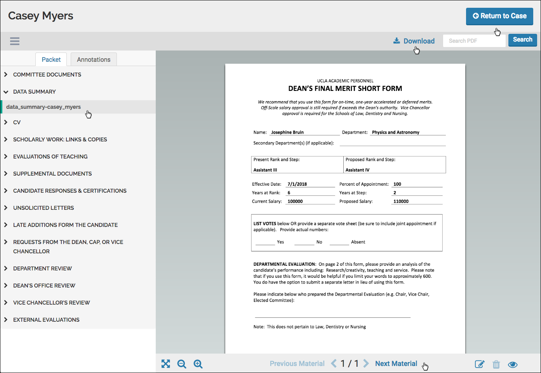Click the Download link
Screen dimensions: 541x373
tap(414, 41)
